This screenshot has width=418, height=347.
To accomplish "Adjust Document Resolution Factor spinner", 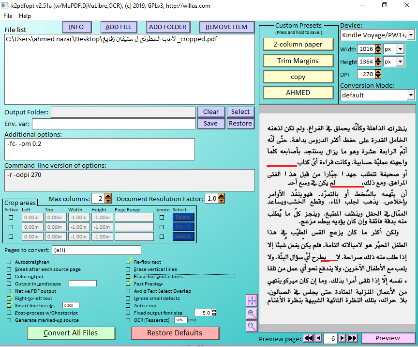I will click(x=221, y=198).
